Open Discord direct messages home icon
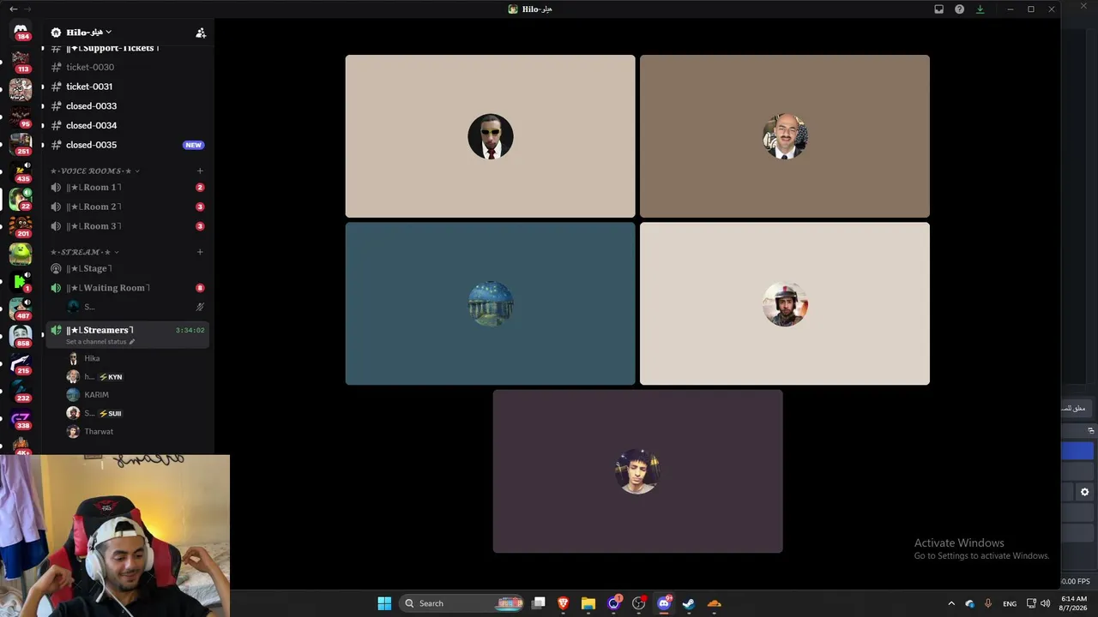1098x617 pixels. 21,31
